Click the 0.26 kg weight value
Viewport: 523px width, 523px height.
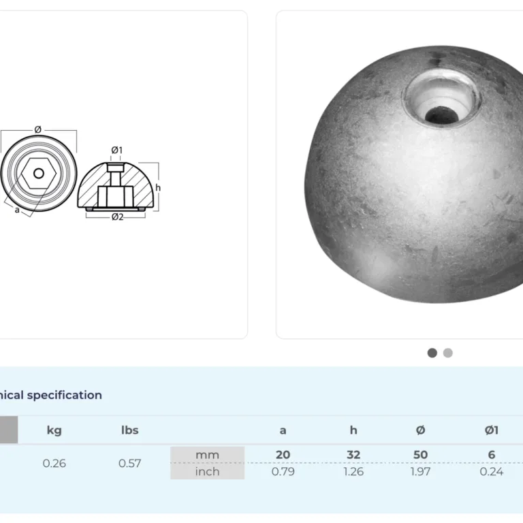tap(54, 463)
